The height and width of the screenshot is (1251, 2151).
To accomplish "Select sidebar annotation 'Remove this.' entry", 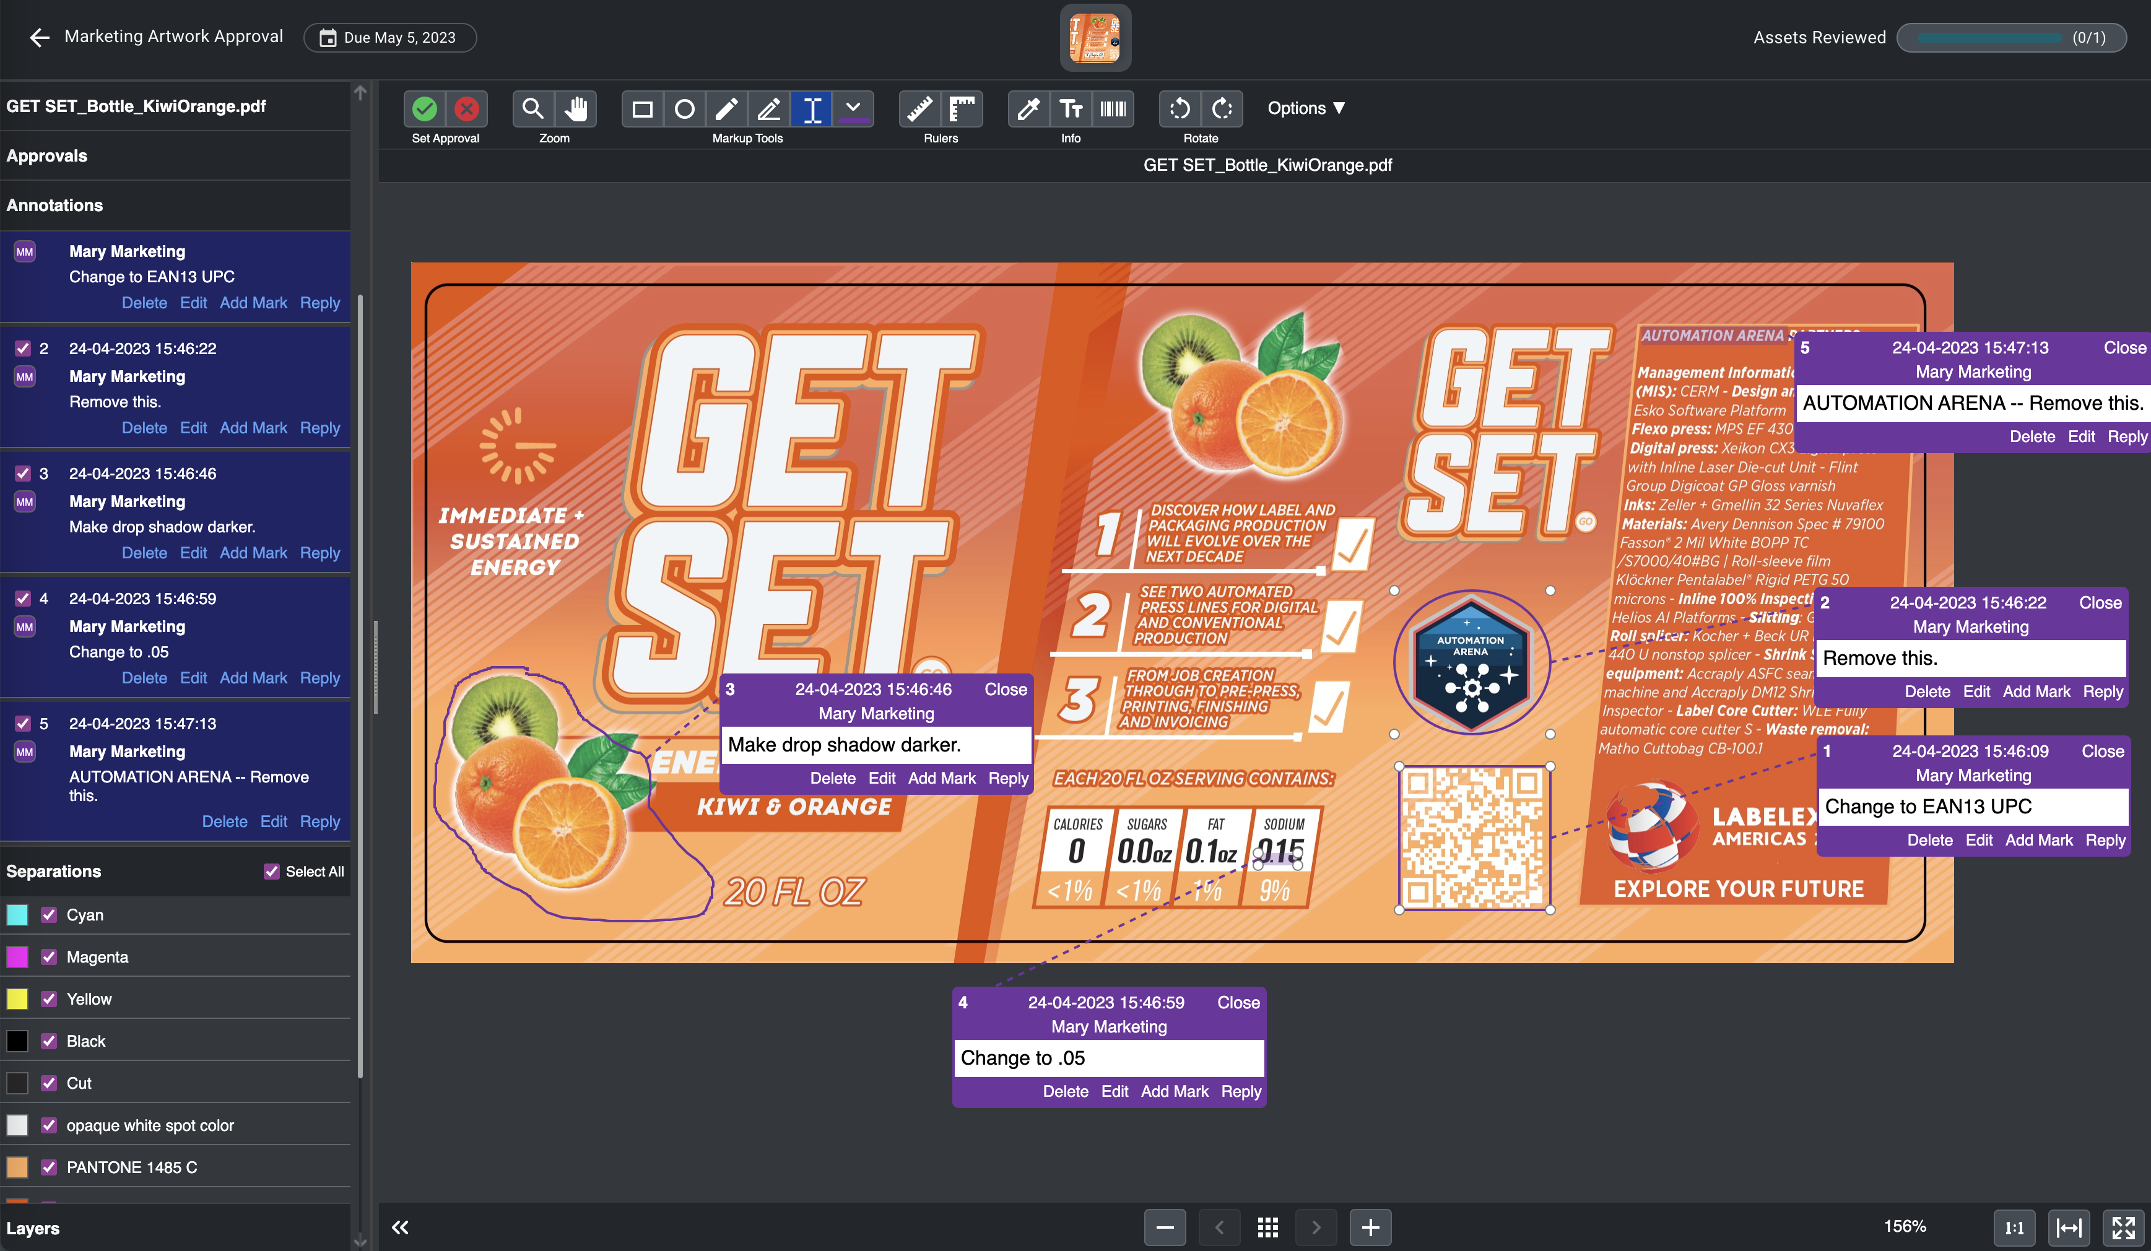I will (x=175, y=387).
